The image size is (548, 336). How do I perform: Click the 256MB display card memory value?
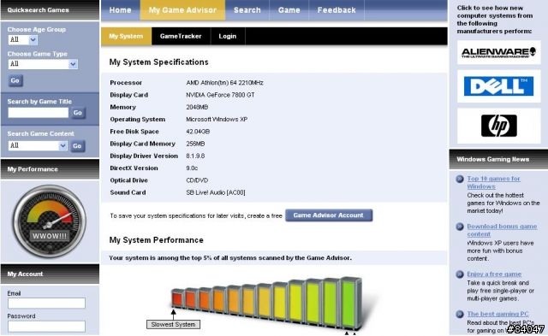pos(195,144)
